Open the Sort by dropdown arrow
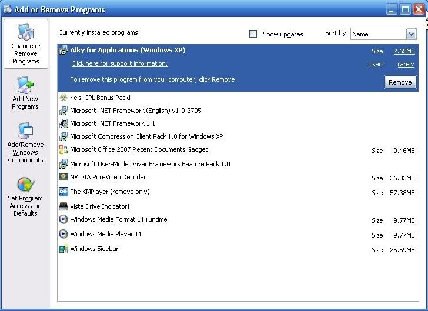Screen dimensions: 428x311 coord(410,34)
